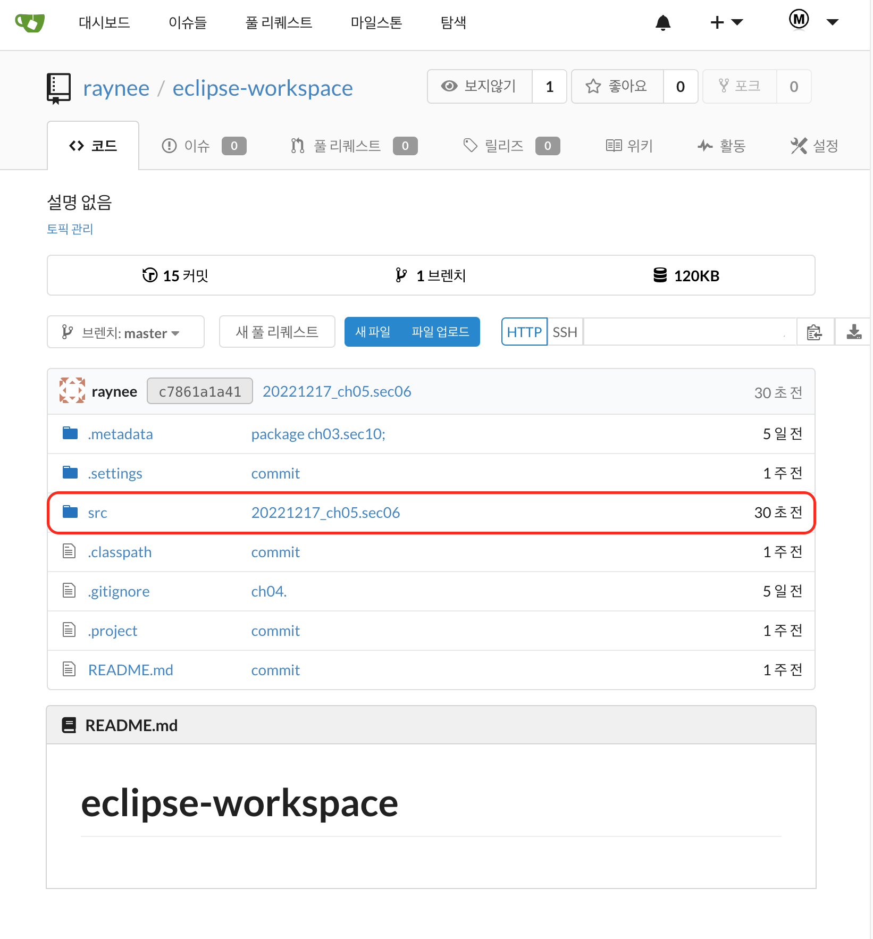Viewport: 873px width, 939px height.
Task: Click the README.md file icon in list
Action: tap(69, 669)
